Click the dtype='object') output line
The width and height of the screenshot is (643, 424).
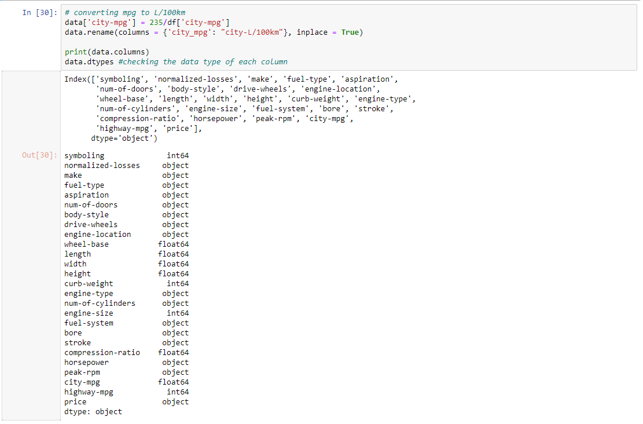click(x=124, y=138)
